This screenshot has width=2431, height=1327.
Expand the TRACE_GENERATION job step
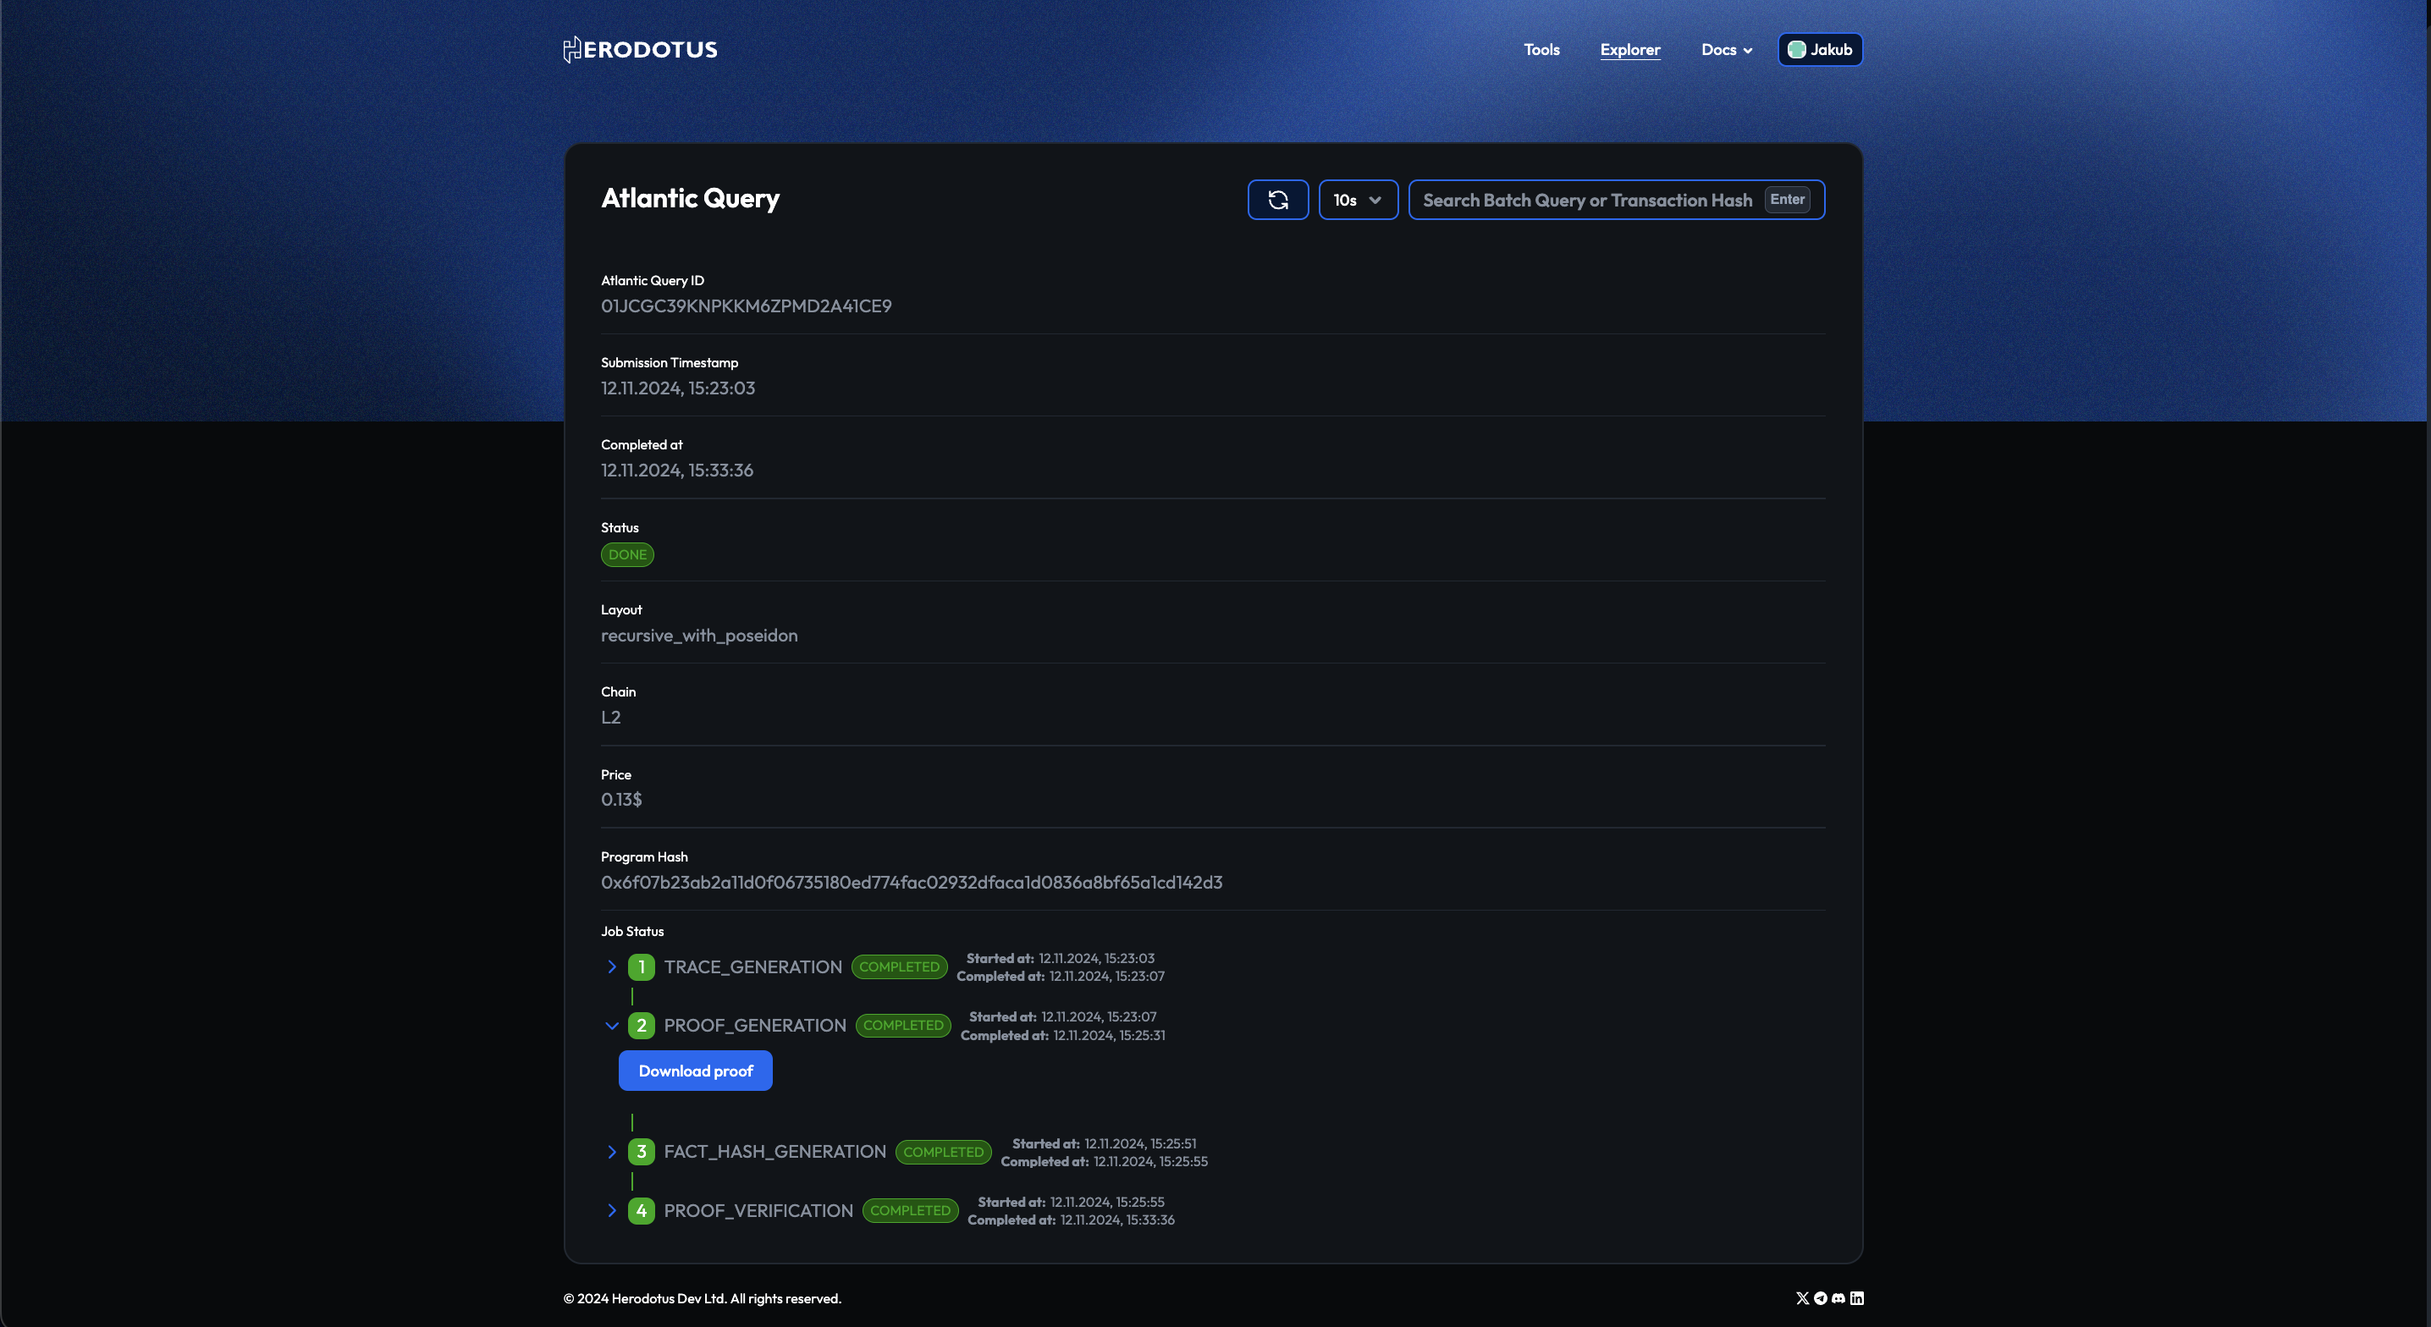(x=611, y=967)
